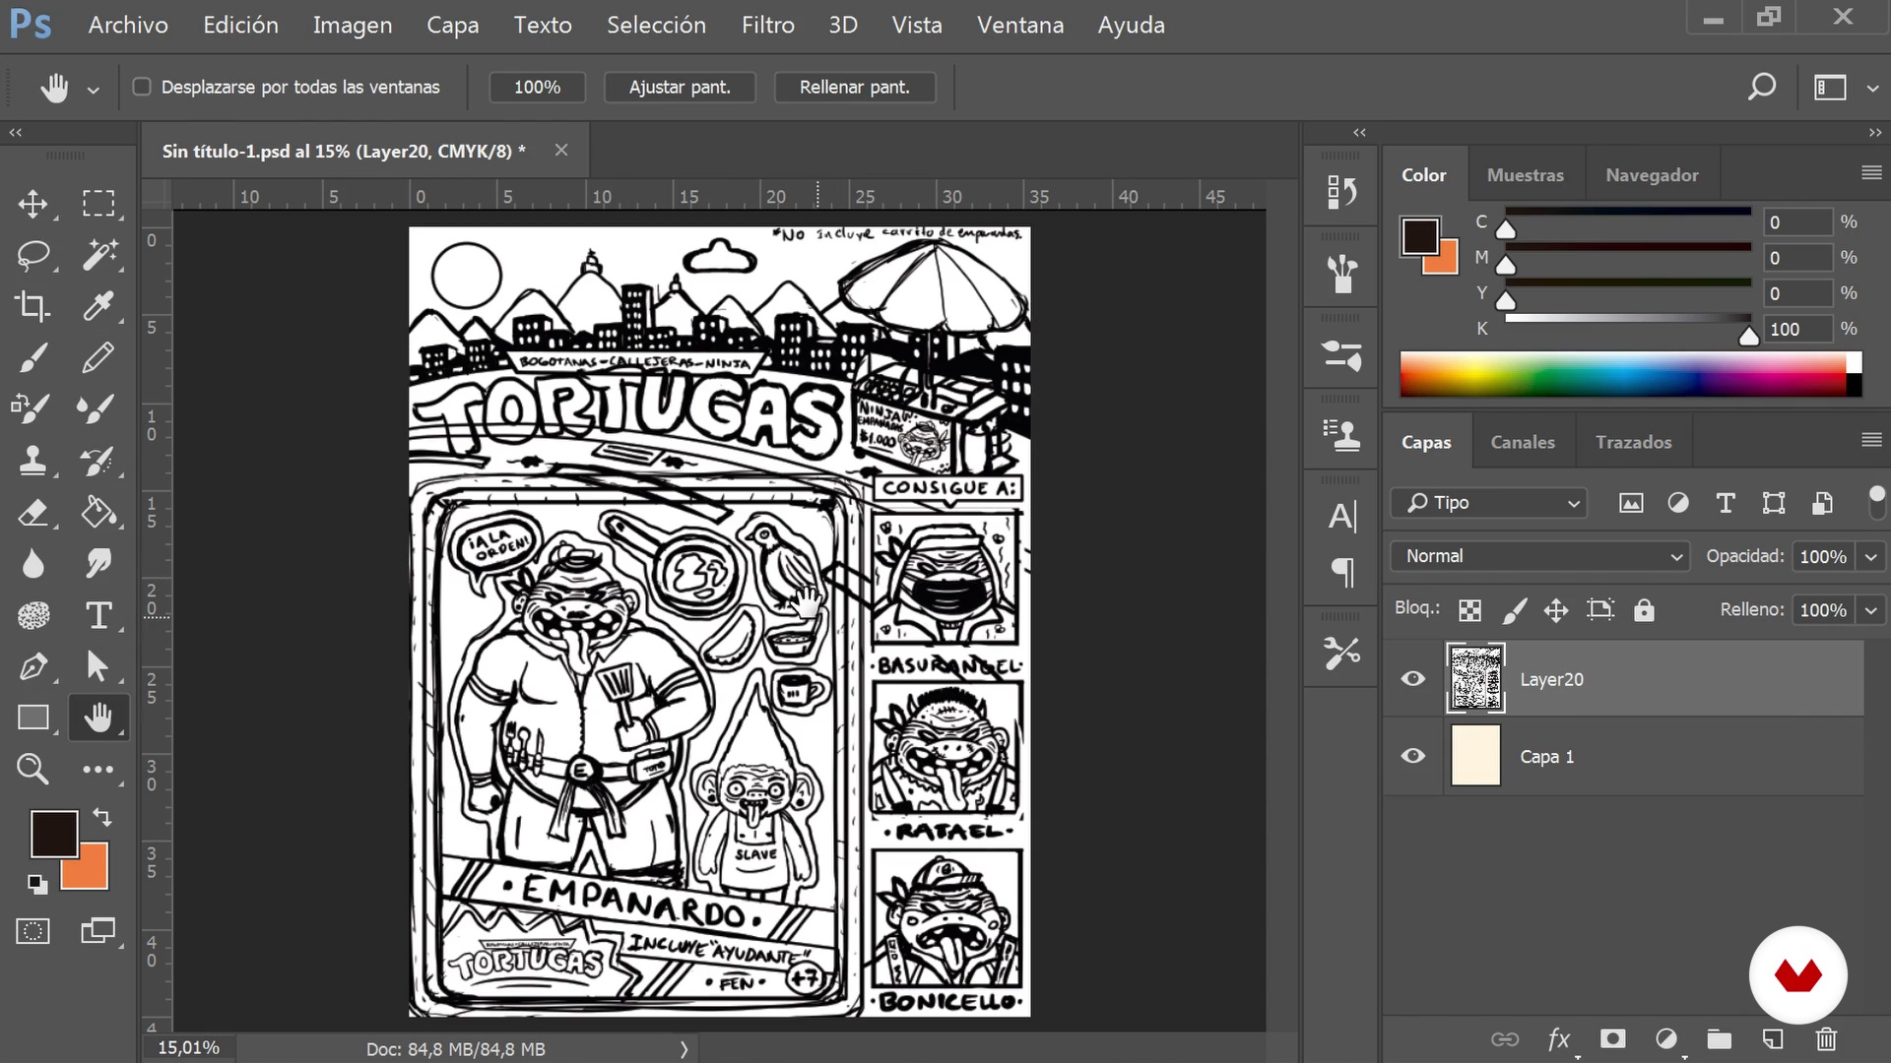The height and width of the screenshot is (1063, 1891).
Task: Create new group folder icon
Action: coord(1720,1038)
